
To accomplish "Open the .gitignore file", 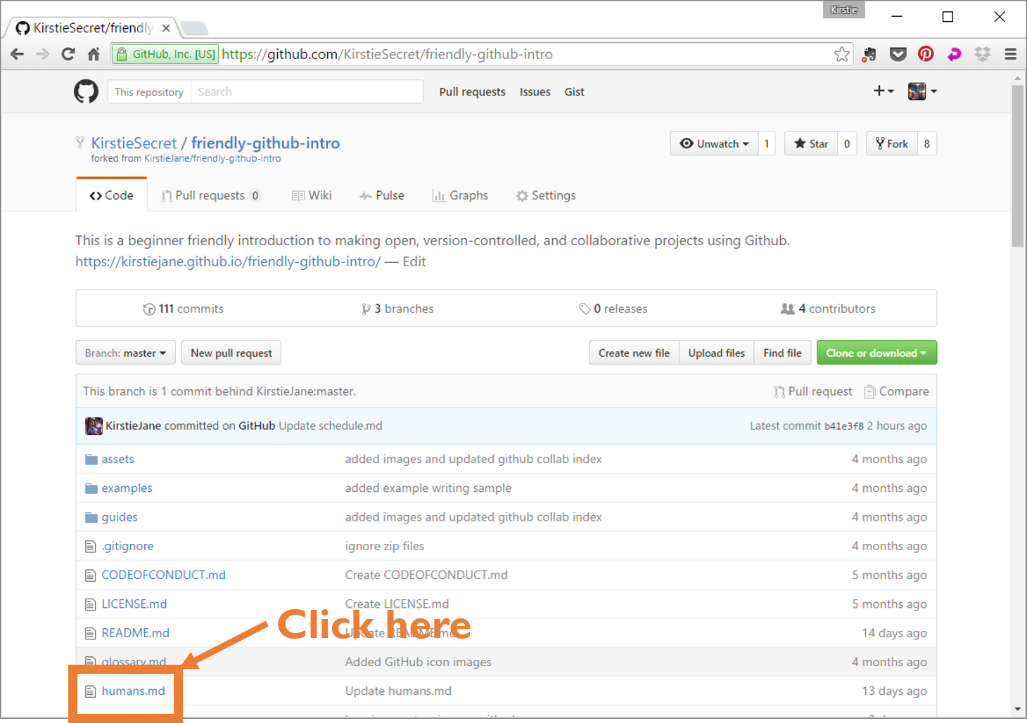I will [x=127, y=546].
